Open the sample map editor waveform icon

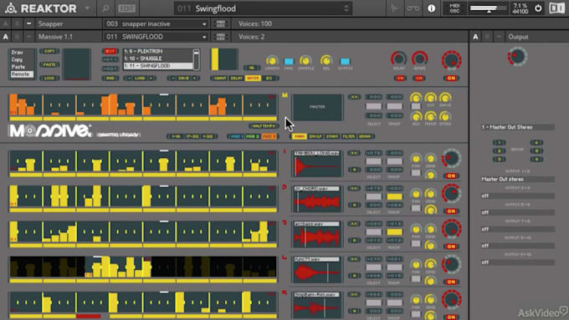[x=395, y=8]
